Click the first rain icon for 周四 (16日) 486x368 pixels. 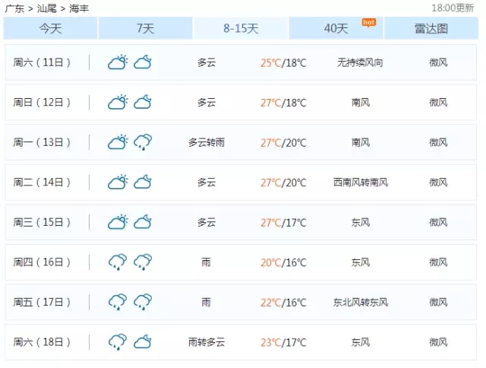pyautogui.click(x=118, y=262)
